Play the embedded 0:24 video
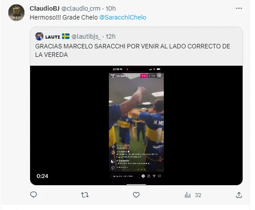The height and width of the screenshot is (210, 255). (x=136, y=125)
